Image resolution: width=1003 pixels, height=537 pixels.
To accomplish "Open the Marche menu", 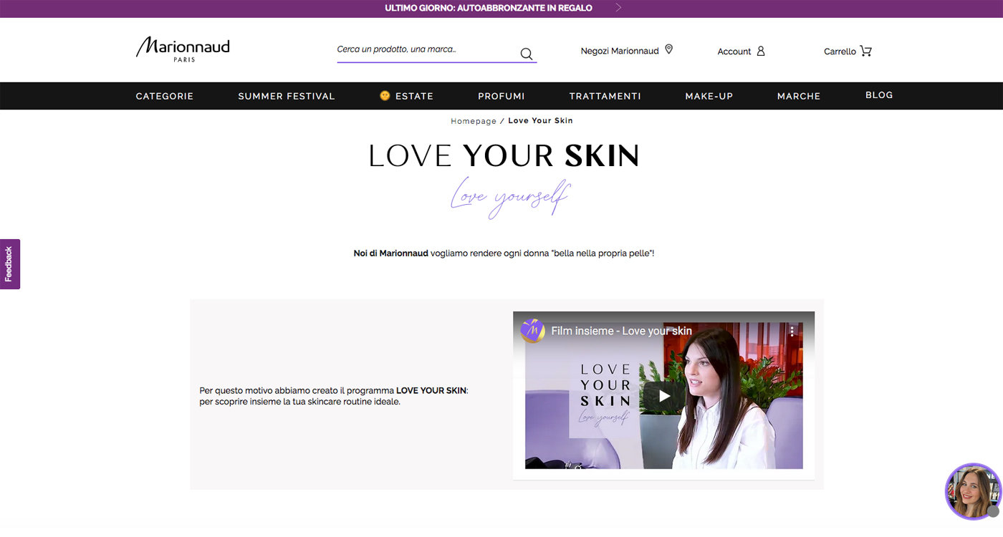I will (x=799, y=96).
